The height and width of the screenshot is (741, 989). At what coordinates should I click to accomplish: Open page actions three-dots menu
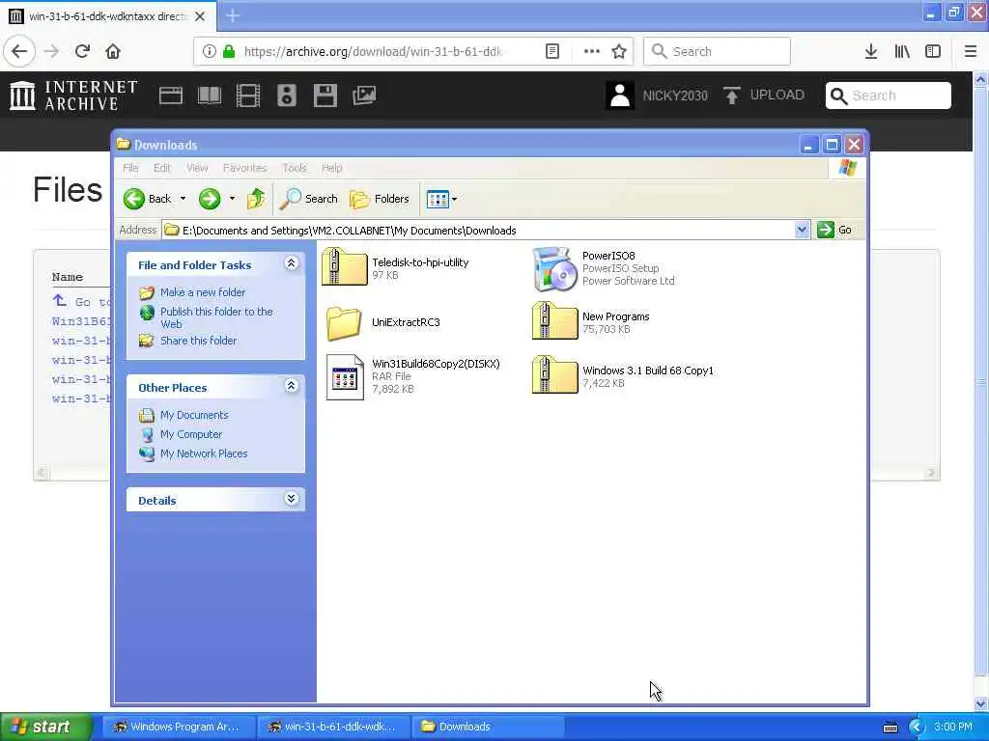point(592,51)
